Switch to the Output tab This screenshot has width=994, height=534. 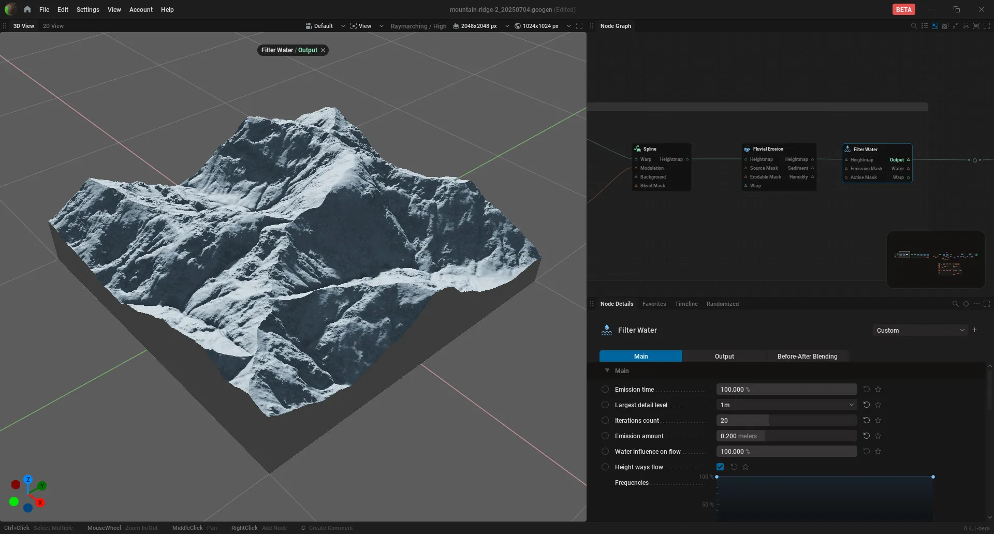coord(724,356)
